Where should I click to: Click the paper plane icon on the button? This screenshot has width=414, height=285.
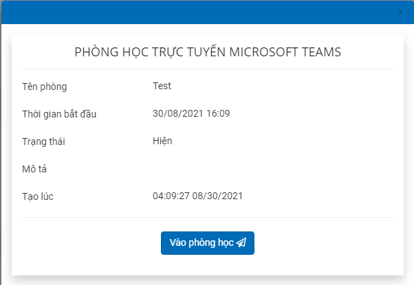241,243
